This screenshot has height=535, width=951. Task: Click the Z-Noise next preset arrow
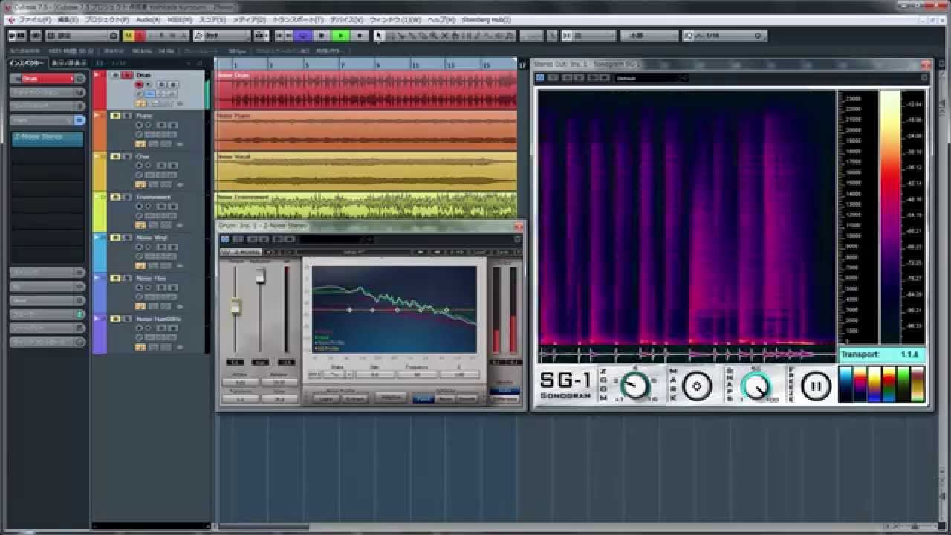pyautogui.click(x=437, y=252)
